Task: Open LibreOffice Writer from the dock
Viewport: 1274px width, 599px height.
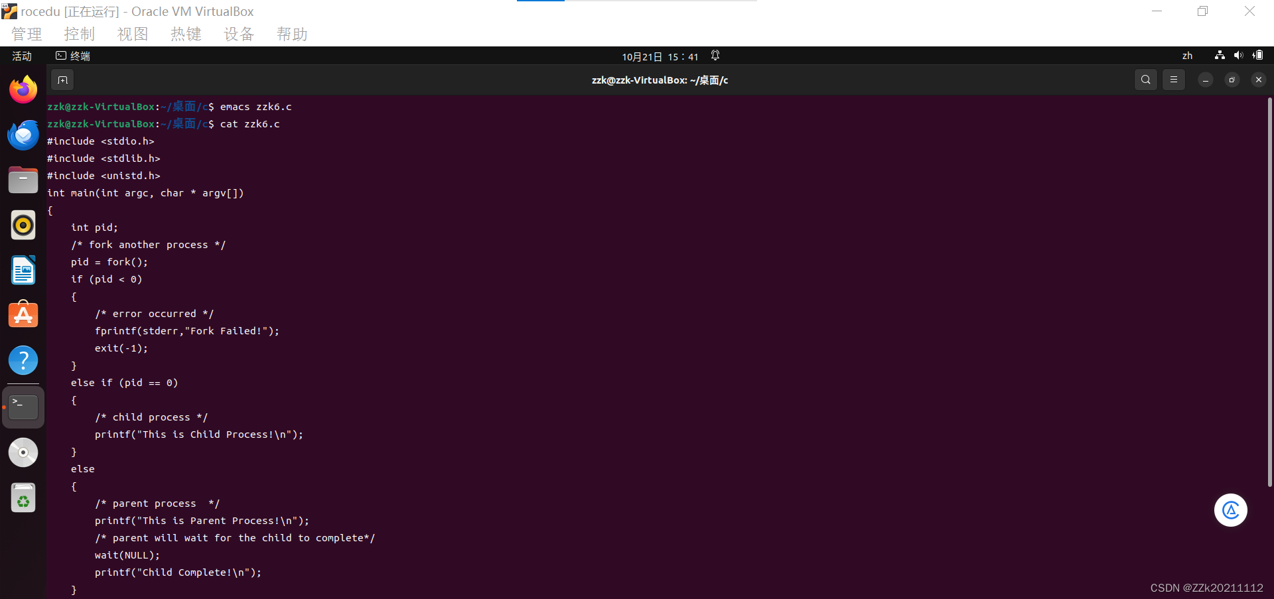Action: pyautogui.click(x=23, y=270)
